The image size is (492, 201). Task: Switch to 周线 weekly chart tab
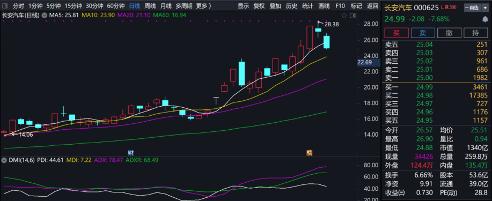(x=150, y=6)
